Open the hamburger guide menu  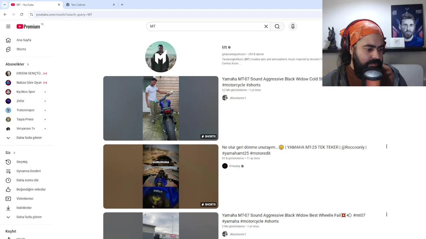pos(8,27)
